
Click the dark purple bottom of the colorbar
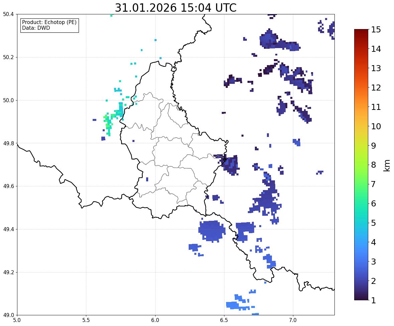pyautogui.click(x=361, y=297)
